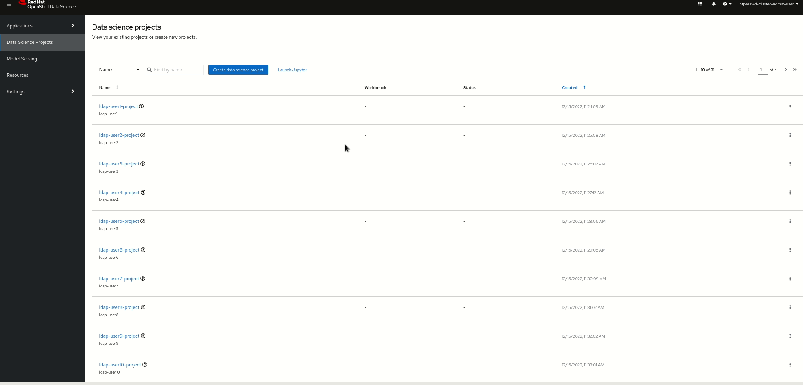Open ldap-user1-project link

[x=118, y=106]
